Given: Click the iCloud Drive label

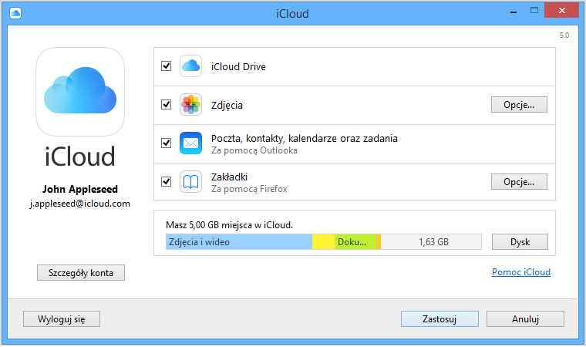Looking at the screenshot, I should coord(238,66).
